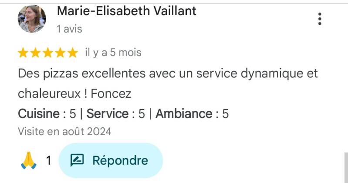Image resolution: width=348 pixels, height=183 pixels.
Task: Click the reviewer name Marie-Elisabeth Vaillant
Action: [x=127, y=11]
